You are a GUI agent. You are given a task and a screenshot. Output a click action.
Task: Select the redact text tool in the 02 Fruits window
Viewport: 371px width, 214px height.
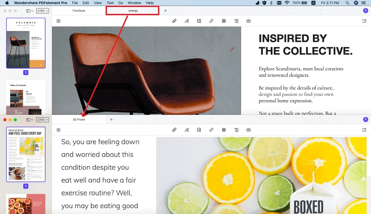pos(236,130)
